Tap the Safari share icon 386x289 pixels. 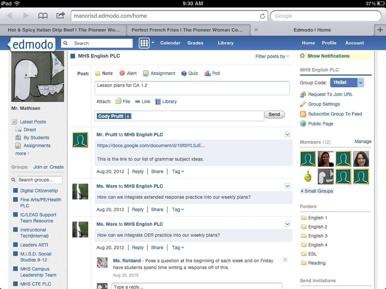[61, 15]
